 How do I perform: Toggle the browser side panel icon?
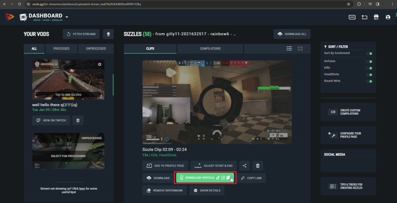click(x=378, y=4)
